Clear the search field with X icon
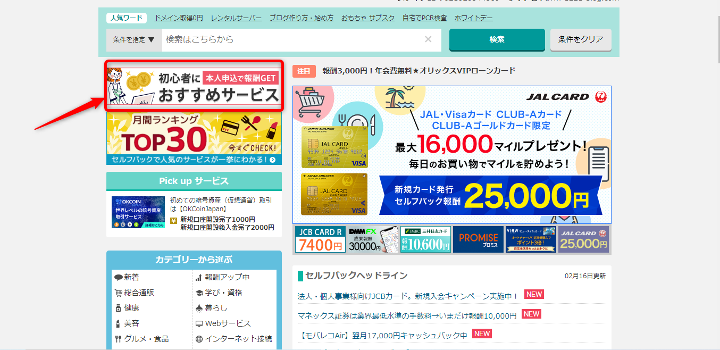The width and height of the screenshot is (720, 350). 428,39
